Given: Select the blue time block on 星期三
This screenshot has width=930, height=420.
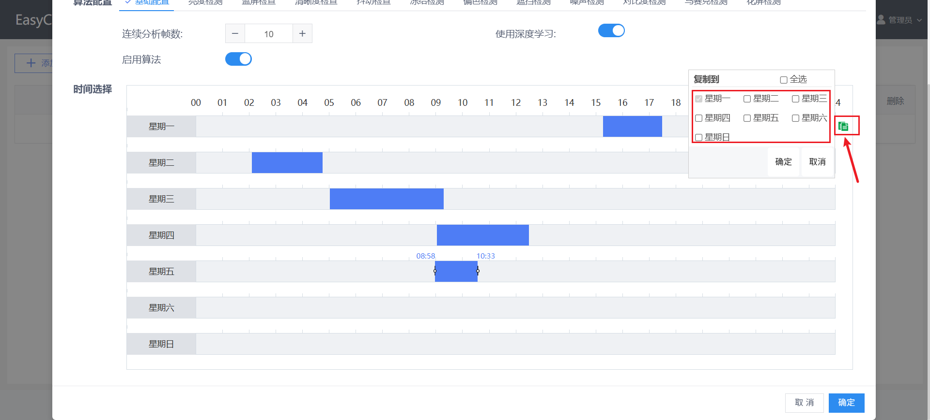Looking at the screenshot, I should coord(387,199).
